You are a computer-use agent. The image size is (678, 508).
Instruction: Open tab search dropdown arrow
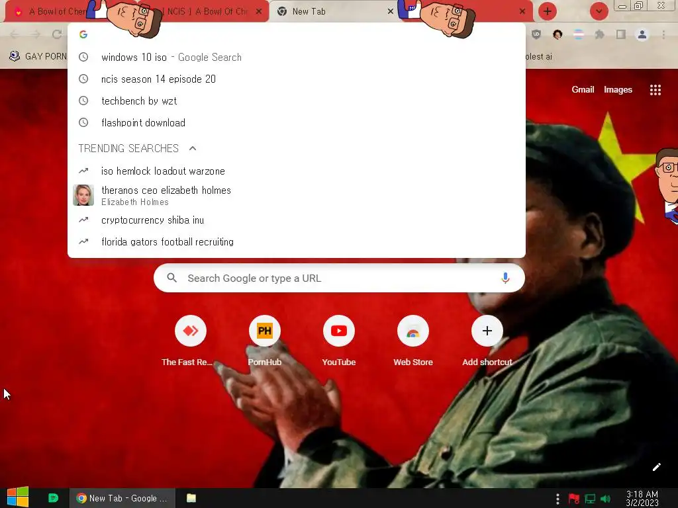coord(599,11)
